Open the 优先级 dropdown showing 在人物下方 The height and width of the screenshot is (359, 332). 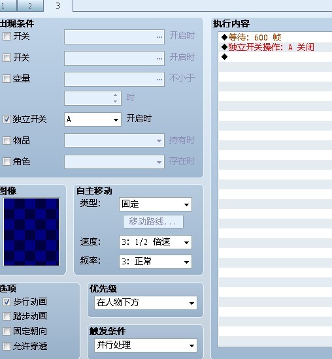pyautogui.click(x=146, y=303)
